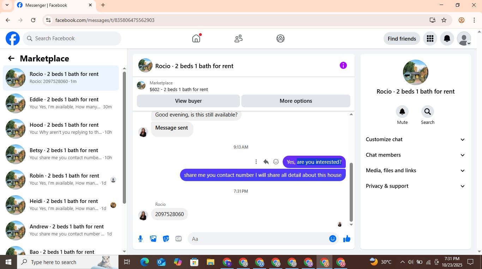Bookmark this page with the star icon
Viewport: 482px width, 269px height.
[x=444, y=20]
